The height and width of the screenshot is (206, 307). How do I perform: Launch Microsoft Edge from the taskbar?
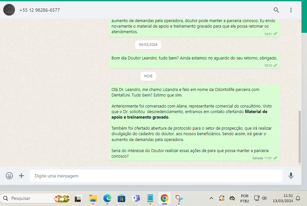[x=107, y=199]
